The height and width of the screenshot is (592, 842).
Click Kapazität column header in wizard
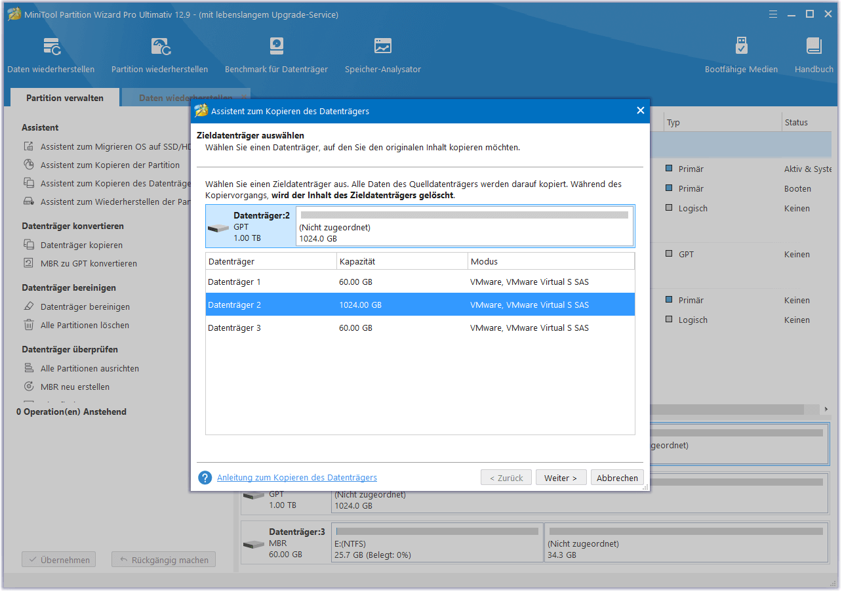point(402,261)
